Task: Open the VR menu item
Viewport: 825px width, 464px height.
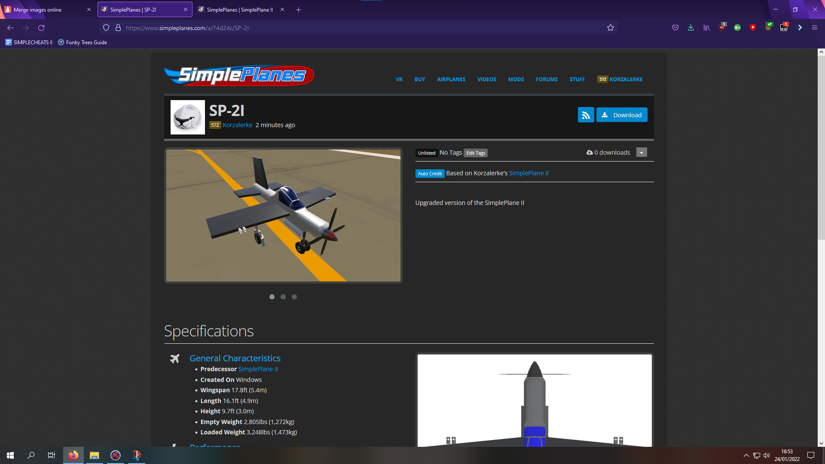Action: coord(399,79)
